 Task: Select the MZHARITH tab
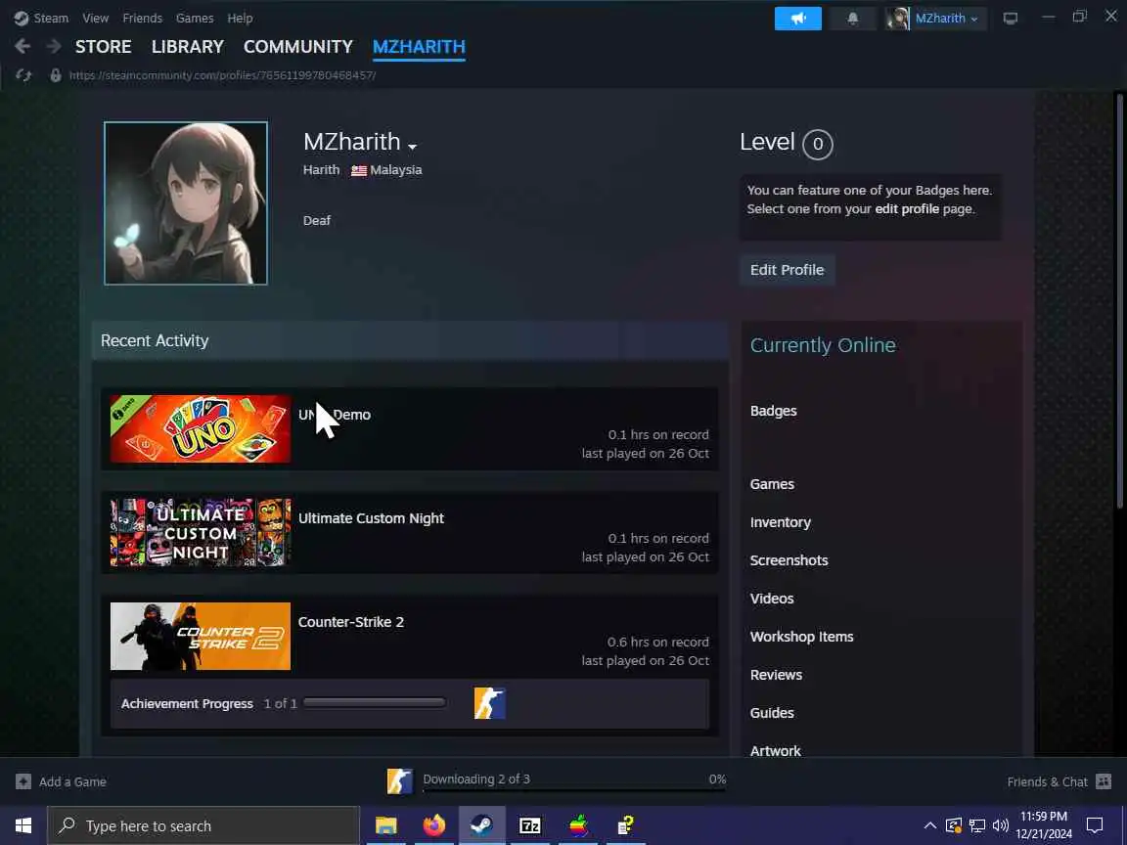tap(419, 47)
